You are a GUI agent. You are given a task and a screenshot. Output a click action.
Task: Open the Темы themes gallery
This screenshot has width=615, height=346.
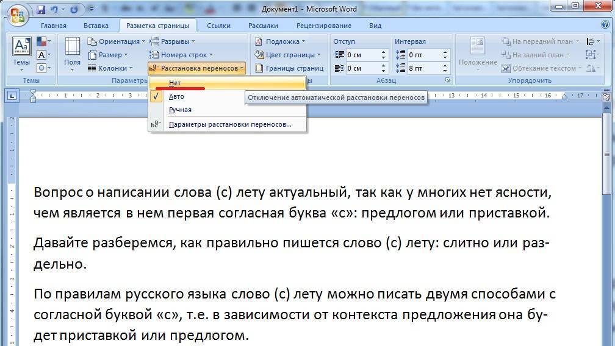[x=21, y=54]
